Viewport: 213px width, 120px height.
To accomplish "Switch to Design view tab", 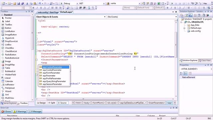I will point(41,103).
